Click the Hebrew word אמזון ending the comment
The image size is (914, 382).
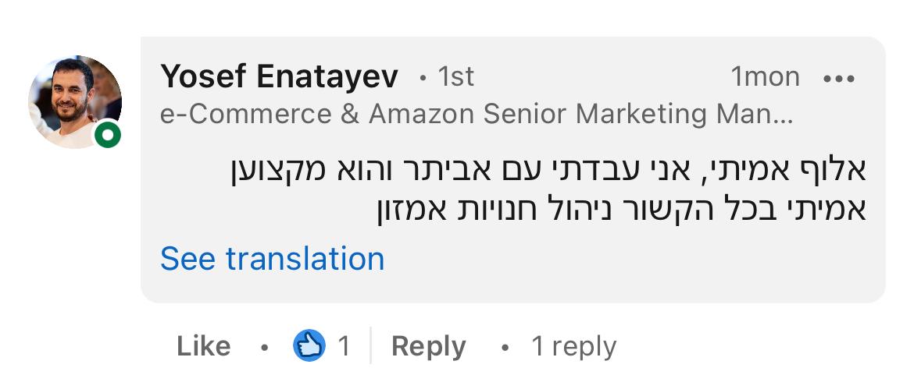pyautogui.click(x=402, y=210)
